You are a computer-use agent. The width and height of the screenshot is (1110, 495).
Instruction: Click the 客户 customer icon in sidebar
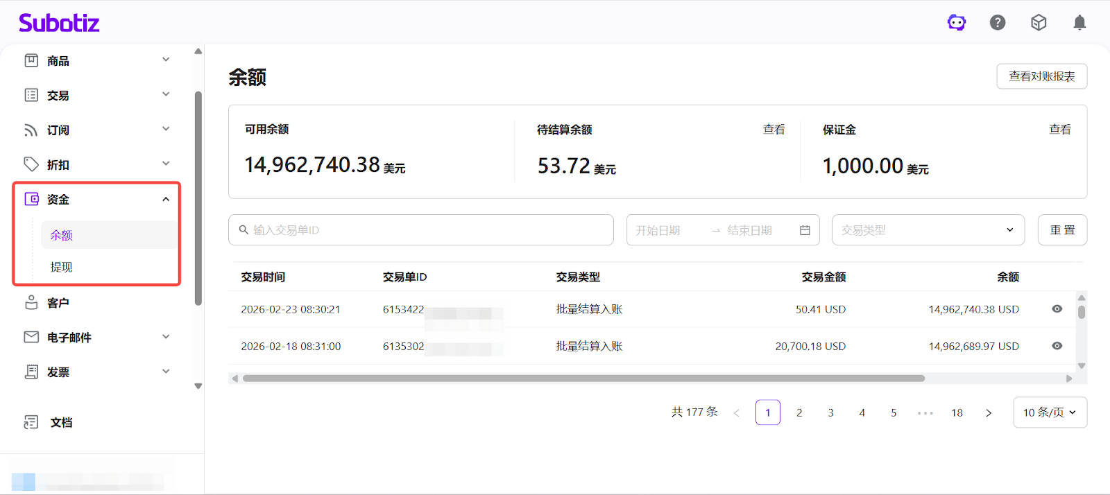click(x=31, y=303)
